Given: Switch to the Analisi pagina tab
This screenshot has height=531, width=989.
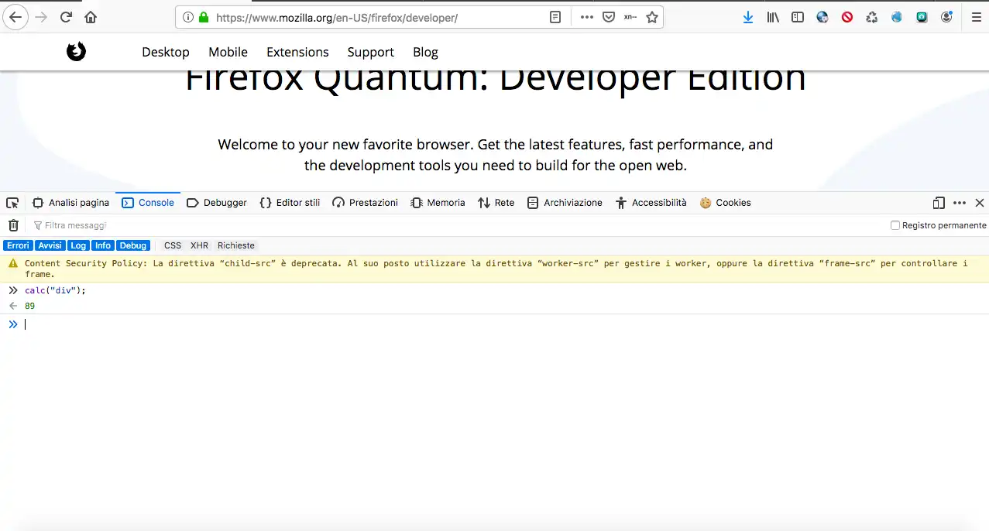Looking at the screenshot, I should coord(70,203).
